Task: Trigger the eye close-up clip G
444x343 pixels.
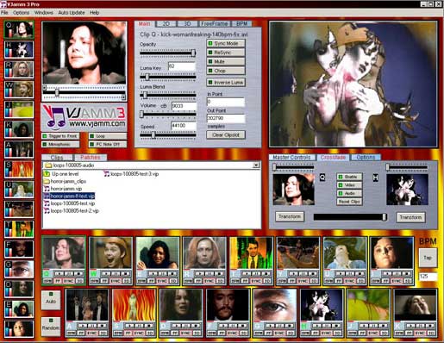Action: coord(275,305)
